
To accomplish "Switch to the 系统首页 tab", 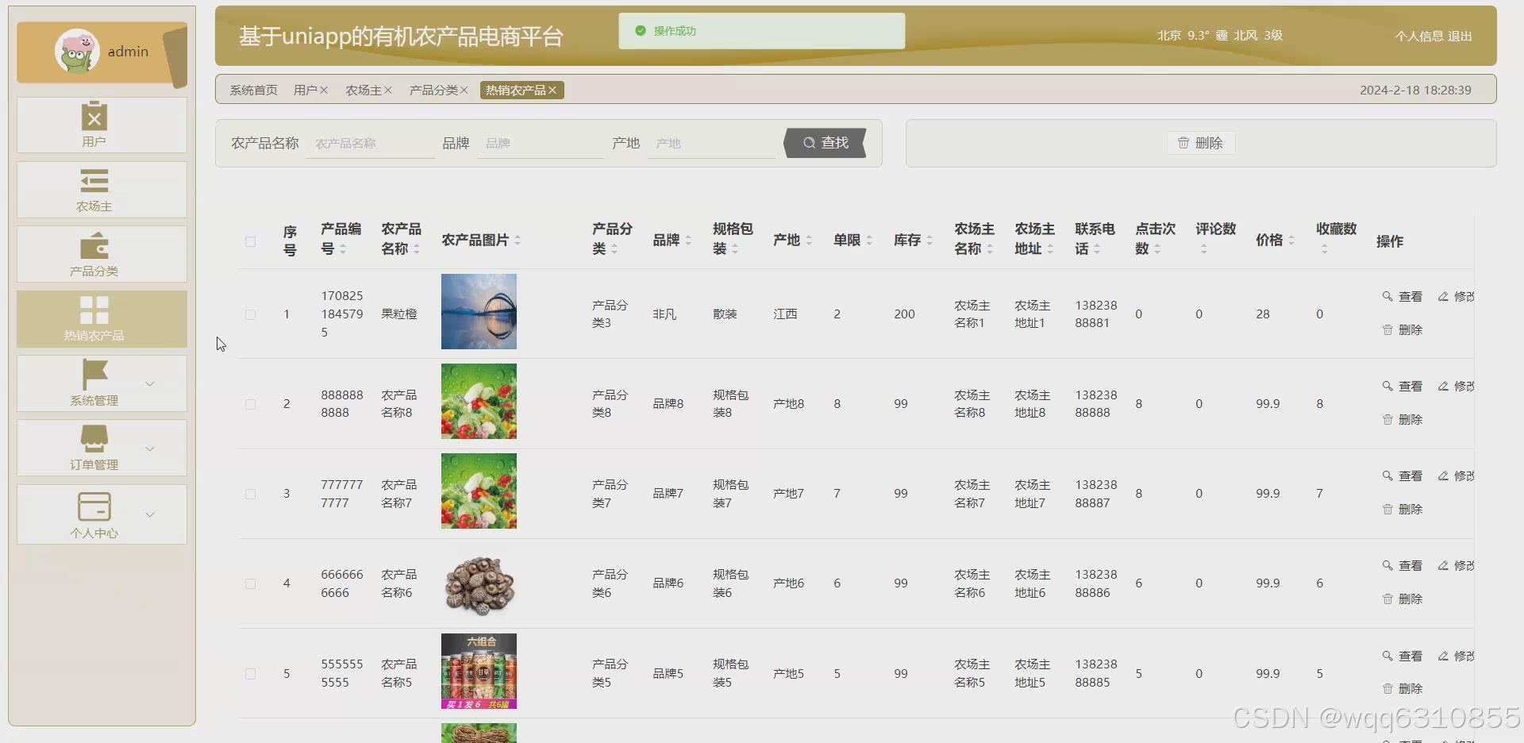I will click(252, 90).
